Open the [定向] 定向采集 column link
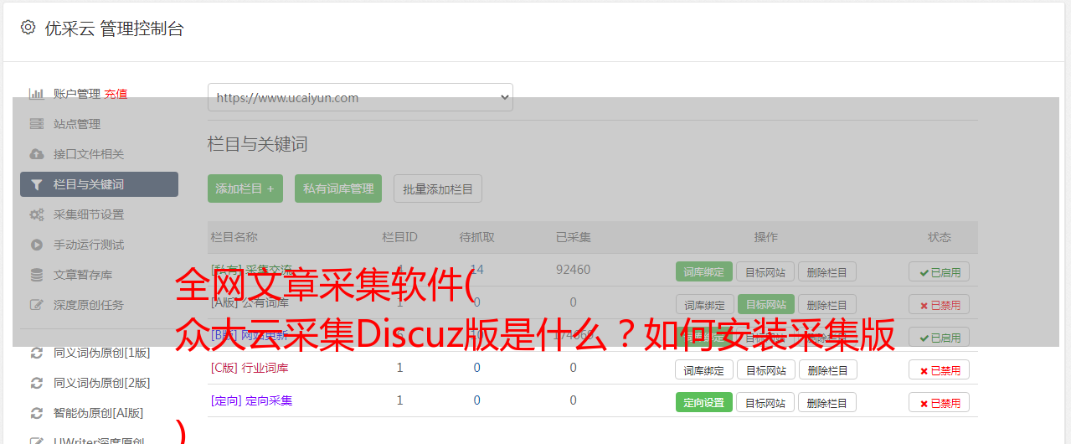The image size is (1071, 444). click(x=252, y=400)
